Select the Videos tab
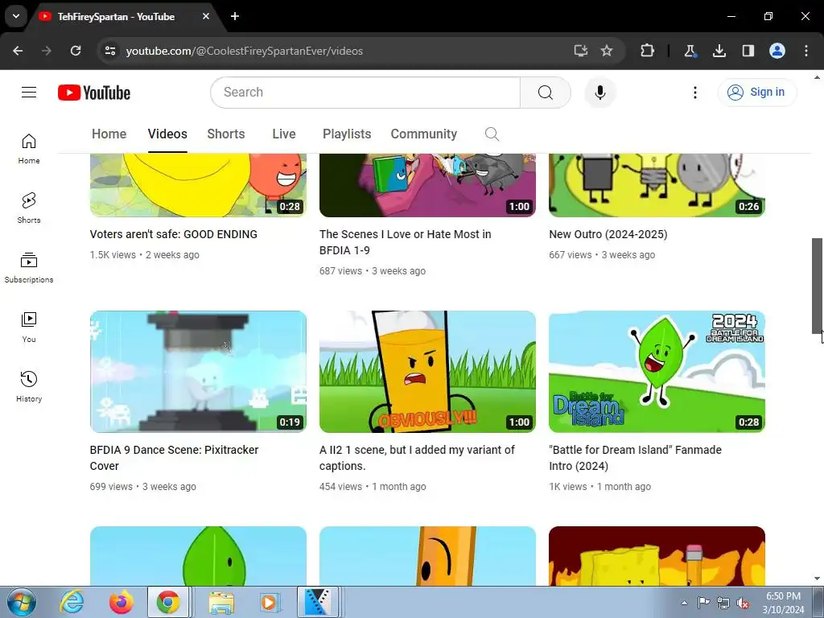824x618 pixels. pyautogui.click(x=167, y=134)
